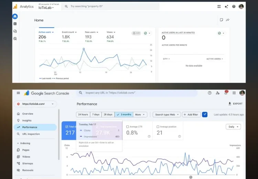Open the apps grid icon in Analytics header
The image size is (258, 179).
[x=219, y=7]
